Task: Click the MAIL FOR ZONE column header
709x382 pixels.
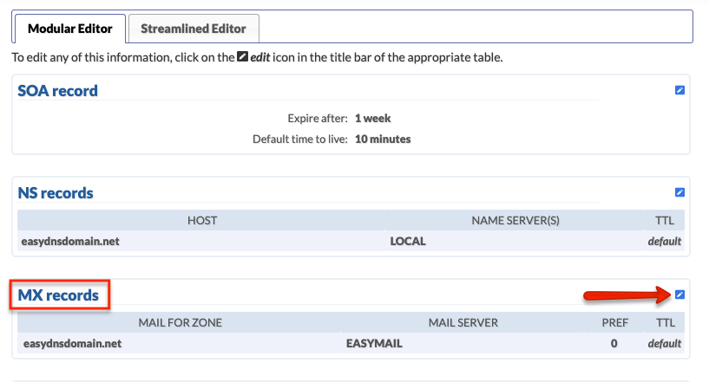Action: pyautogui.click(x=180, y=322)
